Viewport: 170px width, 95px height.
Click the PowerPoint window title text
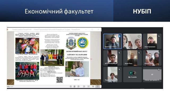coord(46,30)
